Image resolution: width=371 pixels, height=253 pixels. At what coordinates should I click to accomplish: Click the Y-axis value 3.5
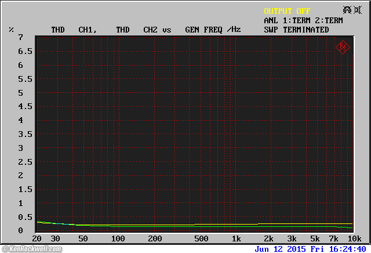tap(25, 134)
